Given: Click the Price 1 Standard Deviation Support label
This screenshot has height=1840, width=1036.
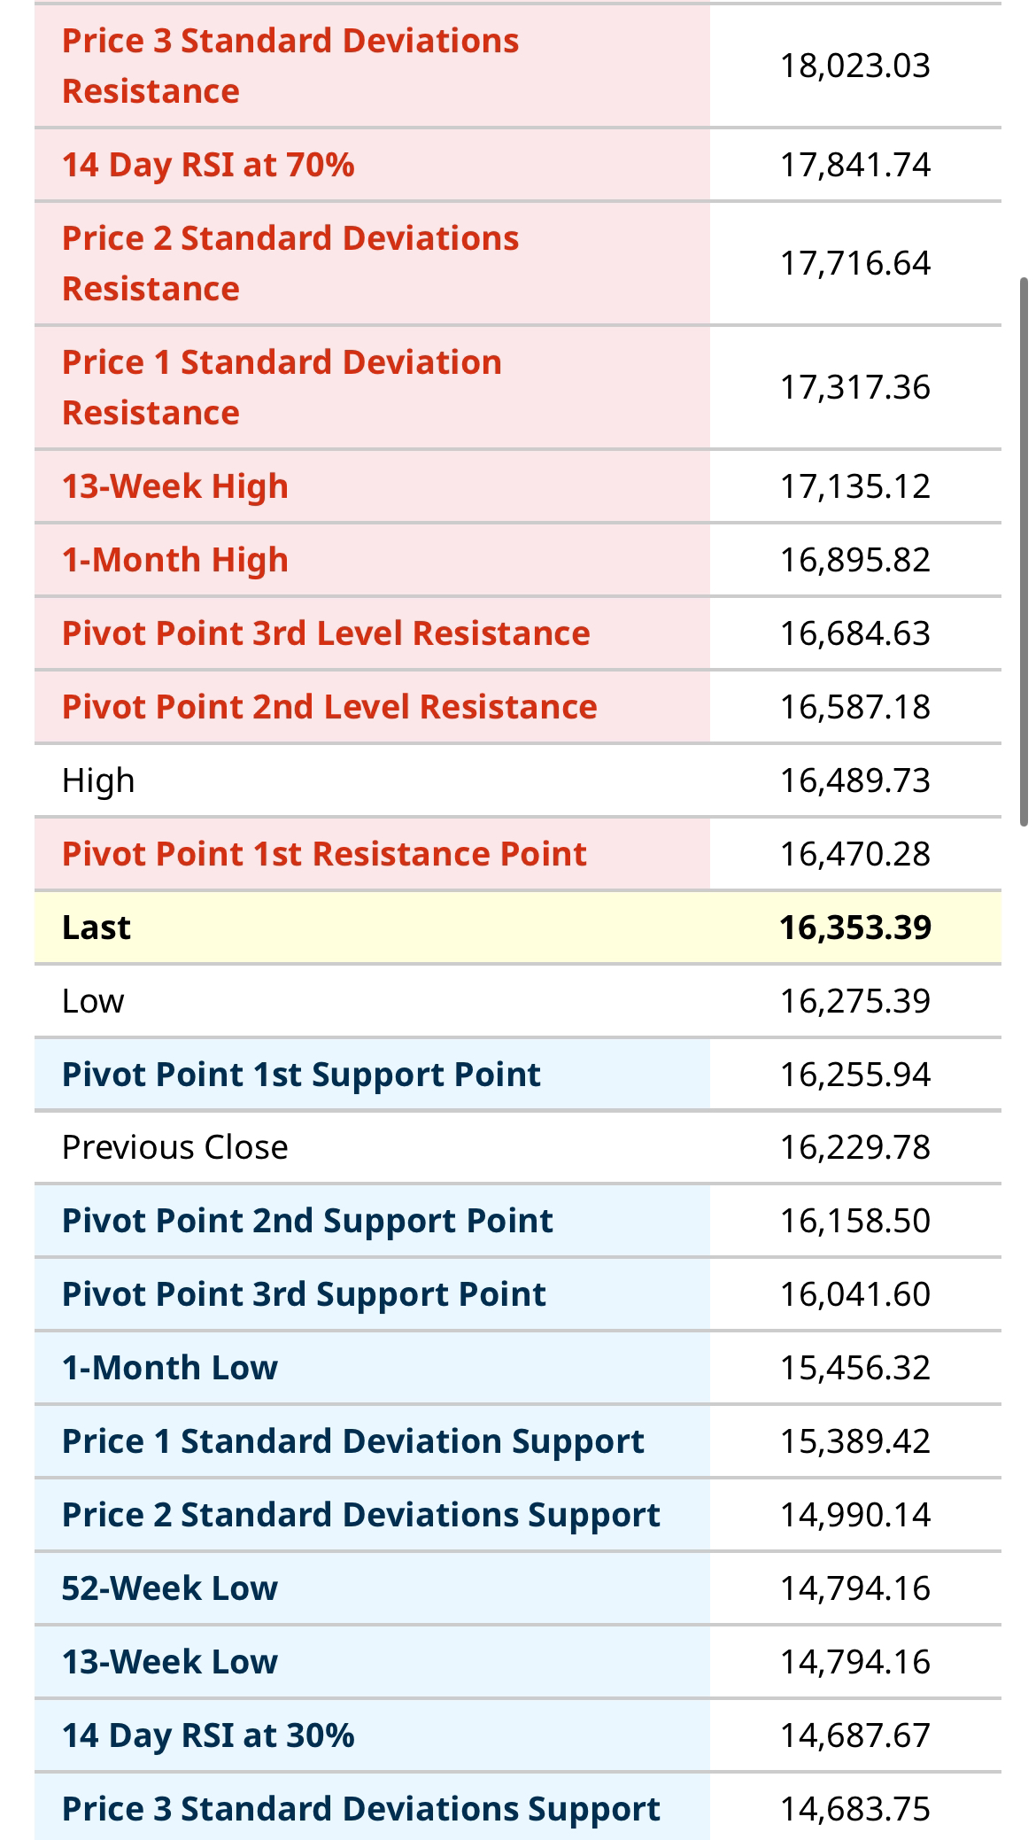Looking at the screenshot, I should coord(353,1441).
